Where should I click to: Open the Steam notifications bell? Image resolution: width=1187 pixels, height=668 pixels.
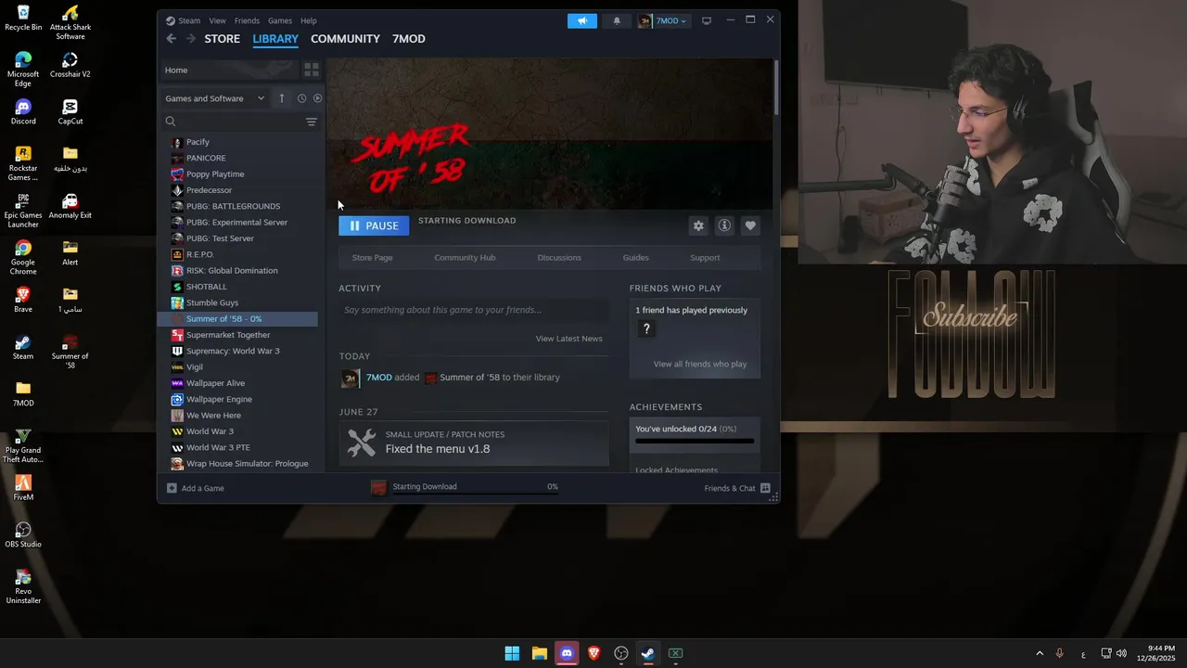click(617, 20)
